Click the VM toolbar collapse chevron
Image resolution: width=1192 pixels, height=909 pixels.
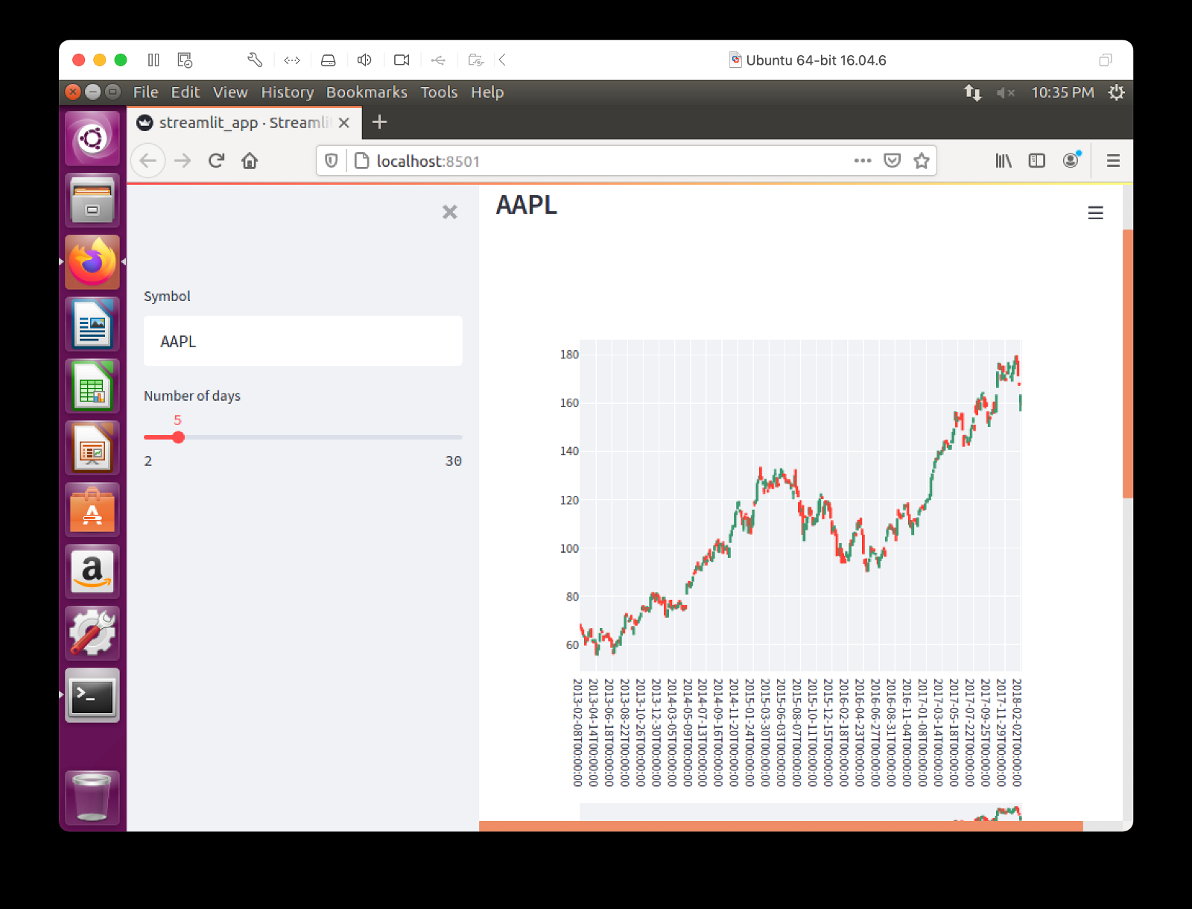[502, 60]
